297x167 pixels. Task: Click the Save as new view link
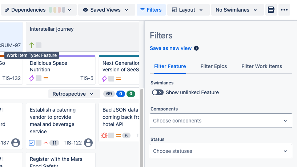point(170,48)
